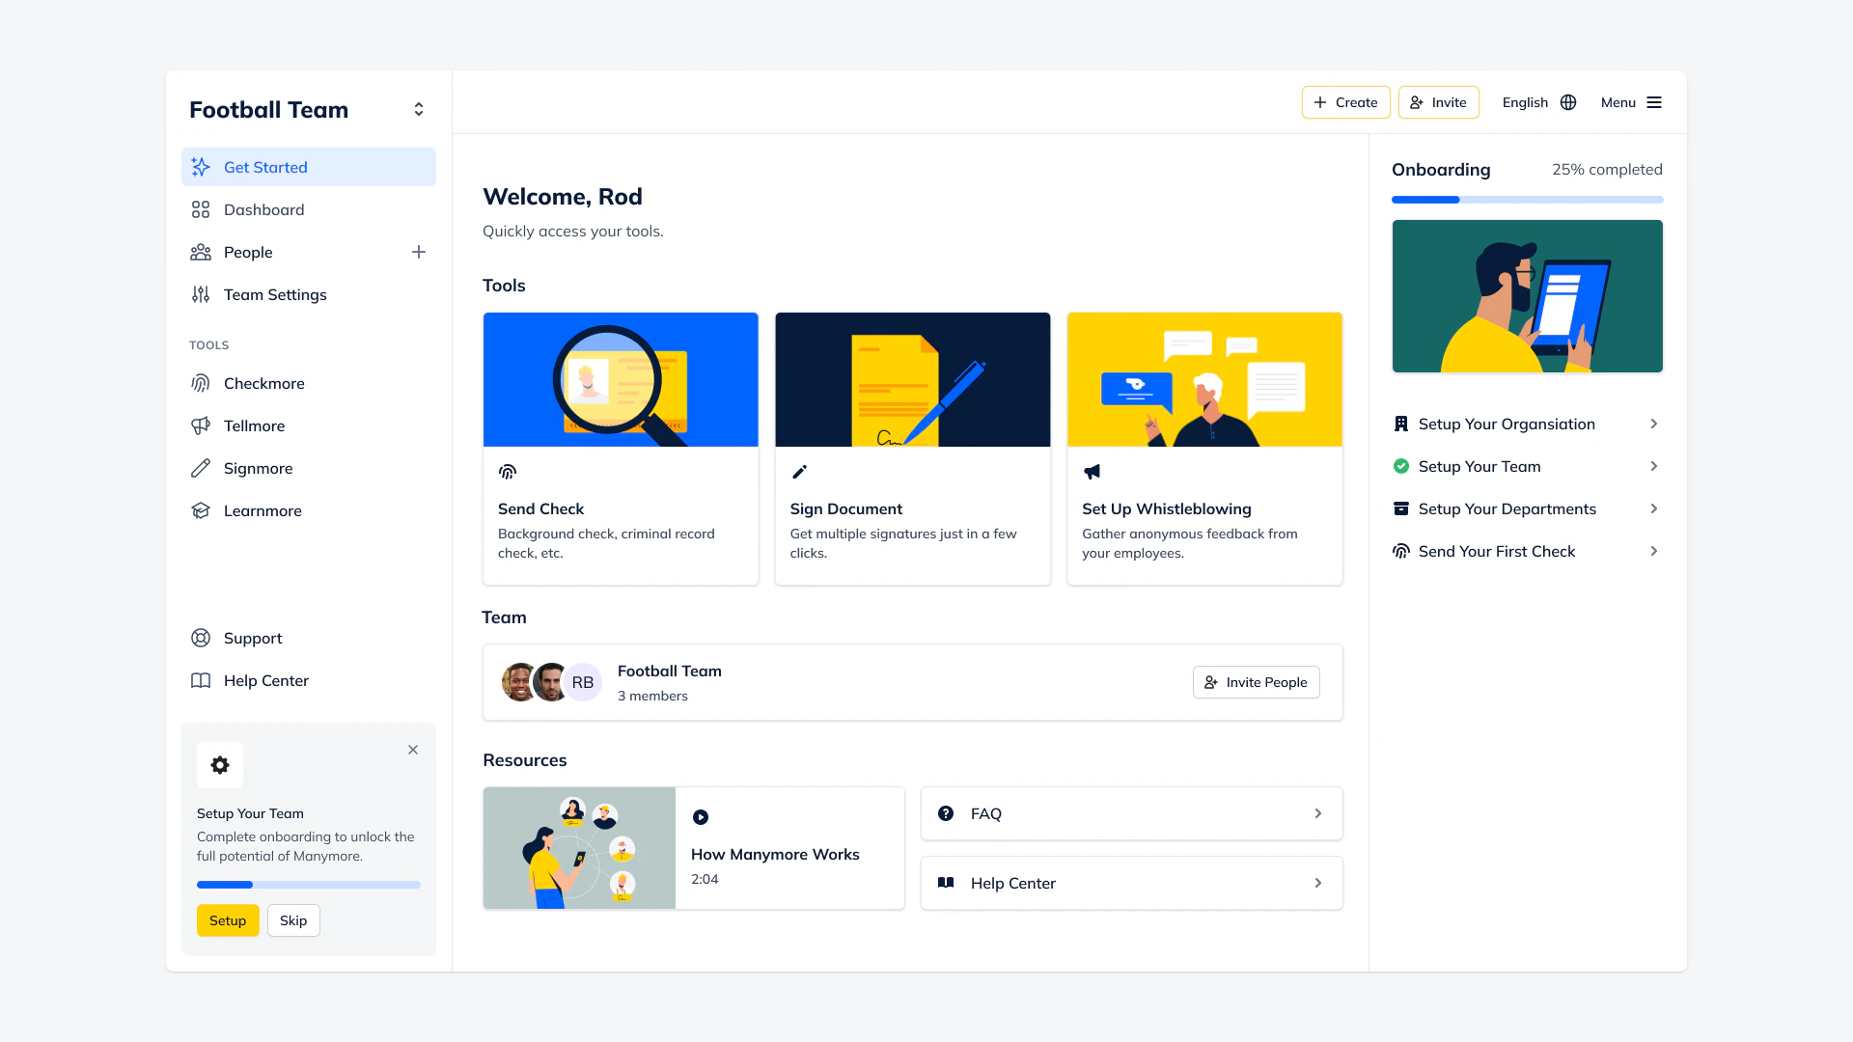Viewport: 1853px width, 1042px height.
Task: Click the globe language icon
Action: pos(1568,102)
